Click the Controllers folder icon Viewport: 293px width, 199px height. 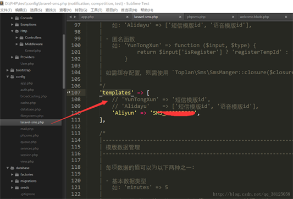pyautogui.click(x=21, y=37)
